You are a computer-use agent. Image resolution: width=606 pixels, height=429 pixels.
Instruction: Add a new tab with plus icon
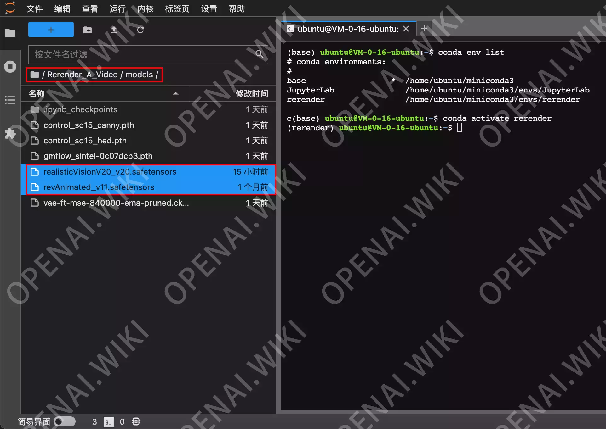point(424,29)
